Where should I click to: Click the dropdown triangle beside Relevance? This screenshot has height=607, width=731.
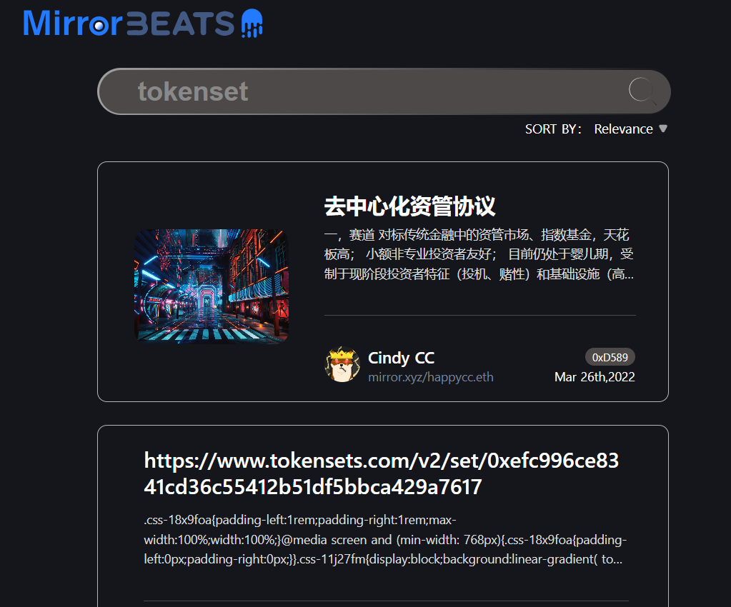(x=663, y=129)
